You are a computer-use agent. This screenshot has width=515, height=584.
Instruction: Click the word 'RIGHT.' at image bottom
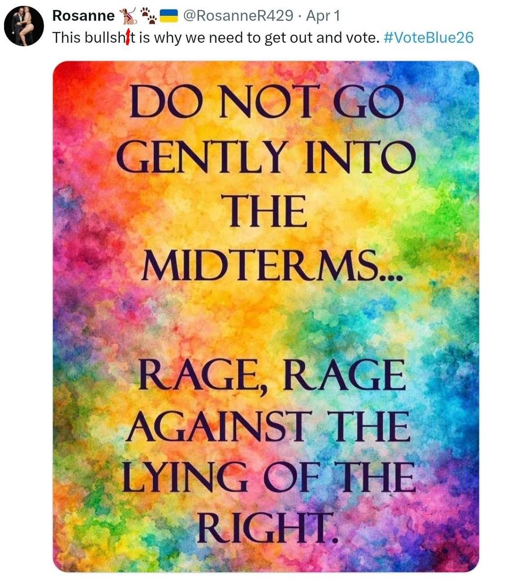point(267,528)
